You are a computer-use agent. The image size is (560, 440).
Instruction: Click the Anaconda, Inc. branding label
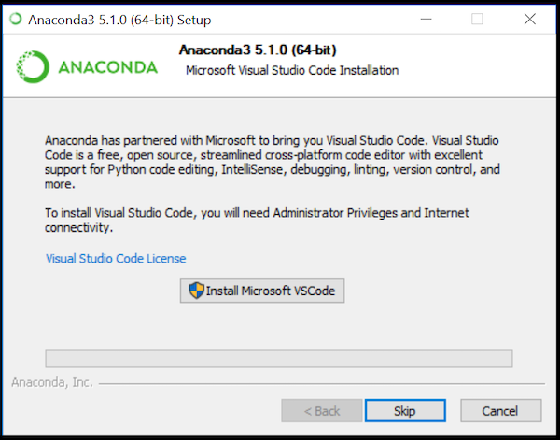point(52,382)
